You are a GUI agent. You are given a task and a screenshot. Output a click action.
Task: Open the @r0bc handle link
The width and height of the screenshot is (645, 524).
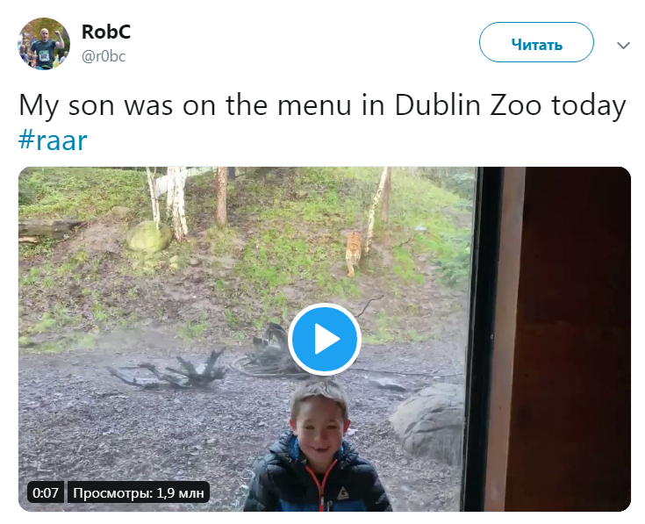pos(104,55)
